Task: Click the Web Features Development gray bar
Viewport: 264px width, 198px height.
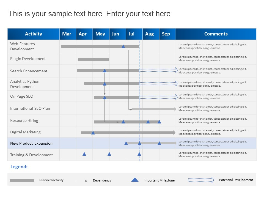Action: [100, 47]
